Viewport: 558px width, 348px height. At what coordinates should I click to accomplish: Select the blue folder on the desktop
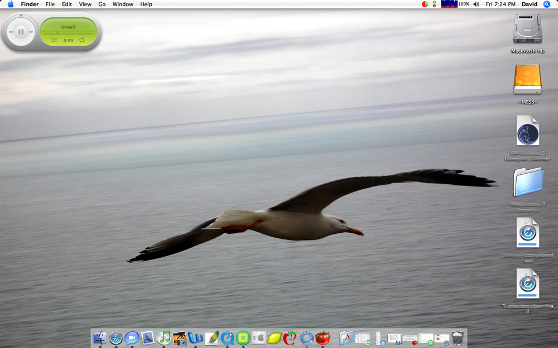[528, 182]
